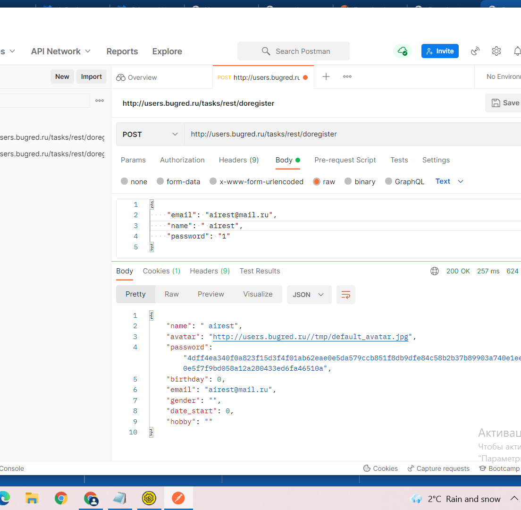The image size is (521, 510).
Task: Toggle the response word wrap icon
Action: click(x=345, y=295)
